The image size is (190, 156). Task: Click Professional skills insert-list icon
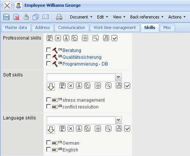[x=50, y=38]
